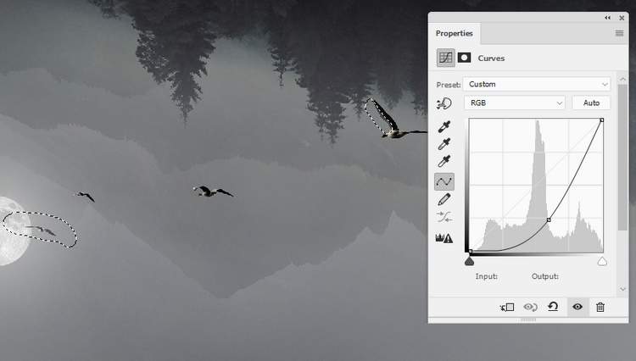Image resolution: width=636 pixels, height=361 pixels.
Task: Toggle Curves layer visibility eye
Action: click(577, 307)
